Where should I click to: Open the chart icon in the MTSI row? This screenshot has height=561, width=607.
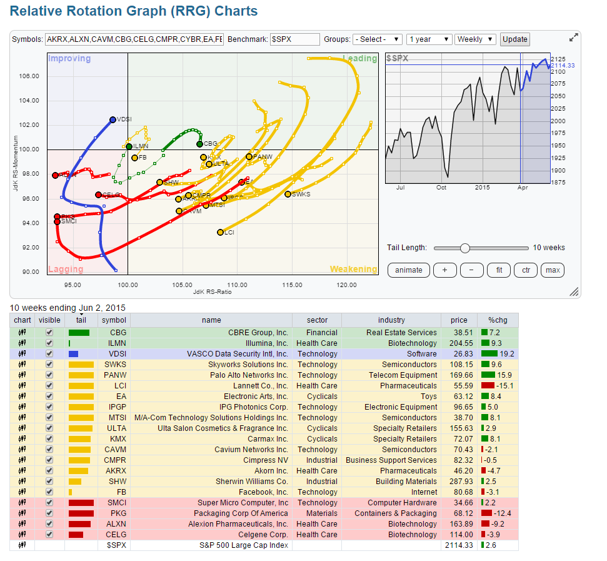tap(22, 417)
